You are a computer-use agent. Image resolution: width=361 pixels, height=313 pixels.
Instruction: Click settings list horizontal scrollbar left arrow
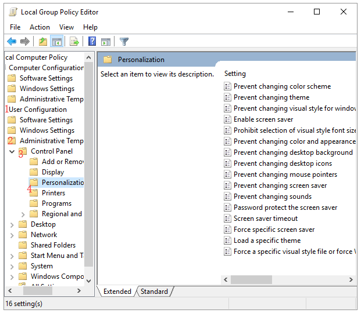(x=226, y=279)
